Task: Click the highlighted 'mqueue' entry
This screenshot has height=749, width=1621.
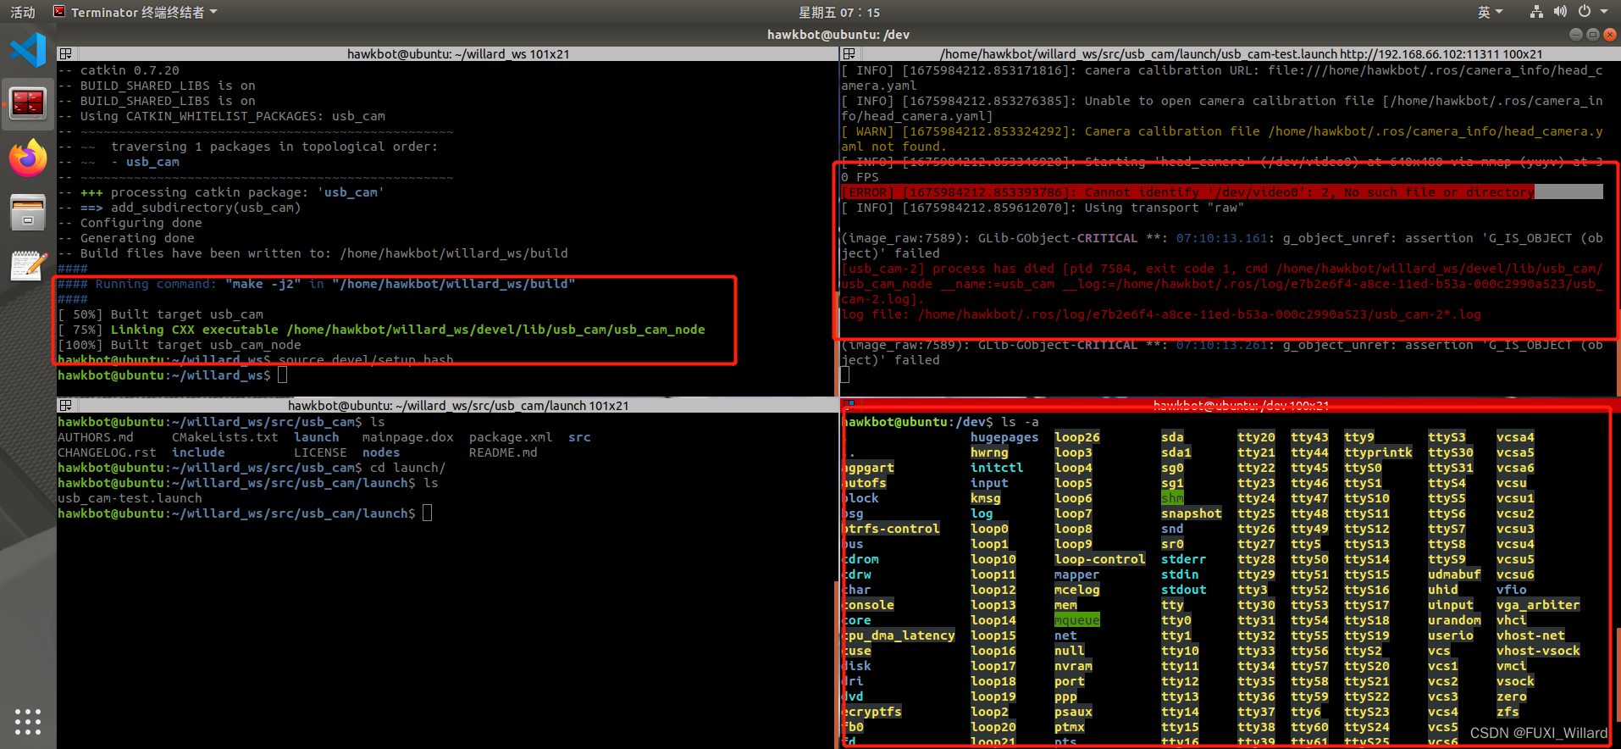Action: point(1077,620)
